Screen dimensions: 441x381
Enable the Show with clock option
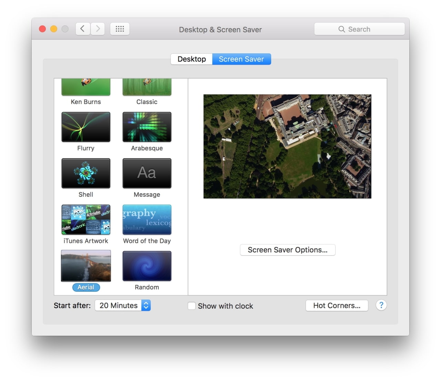click(x=192, y=306)
